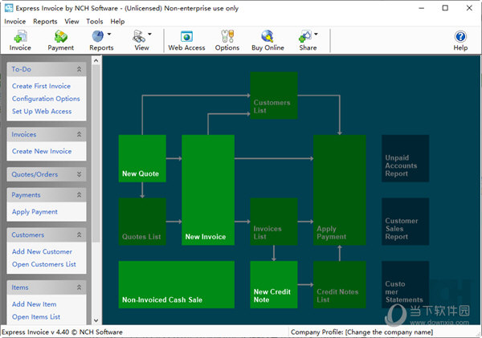Open the Options toolbar icon
The image size is (482, 338).
pyautogui.click(x=227, y=41)
